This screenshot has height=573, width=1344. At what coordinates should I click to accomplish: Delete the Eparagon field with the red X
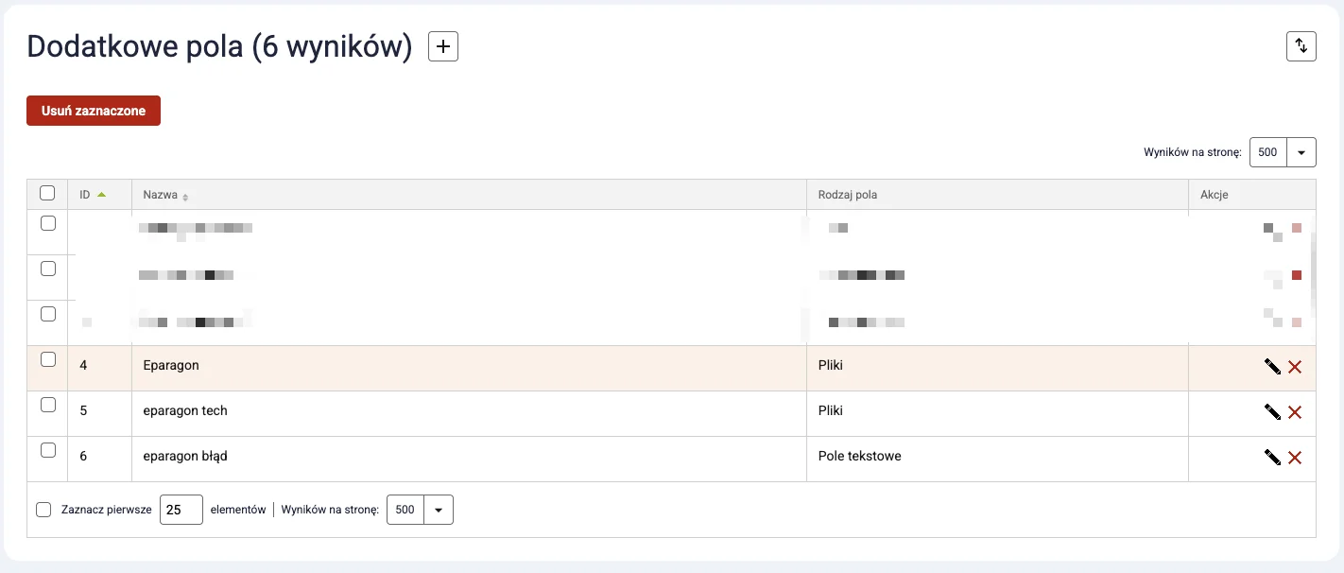tap(1295, 367)
